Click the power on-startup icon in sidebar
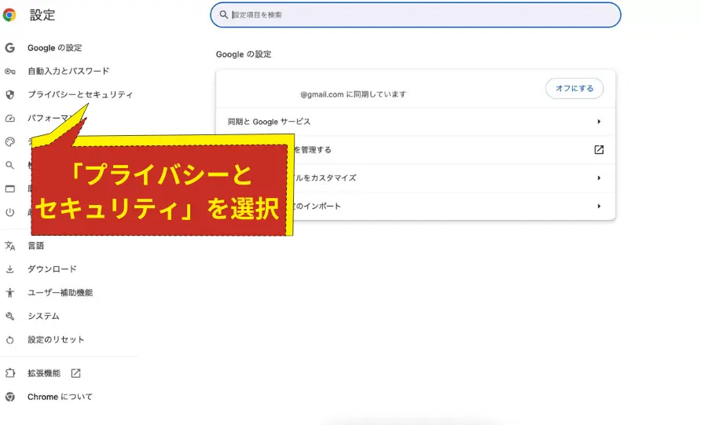701x425 pixels. 10,212
